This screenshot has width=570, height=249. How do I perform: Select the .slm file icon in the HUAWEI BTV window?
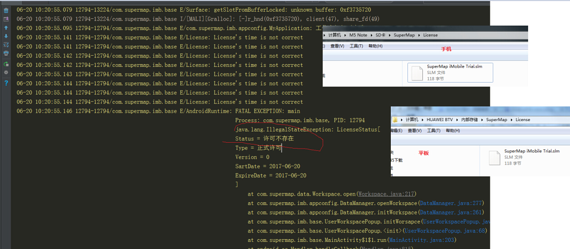(x=495, y=157)
